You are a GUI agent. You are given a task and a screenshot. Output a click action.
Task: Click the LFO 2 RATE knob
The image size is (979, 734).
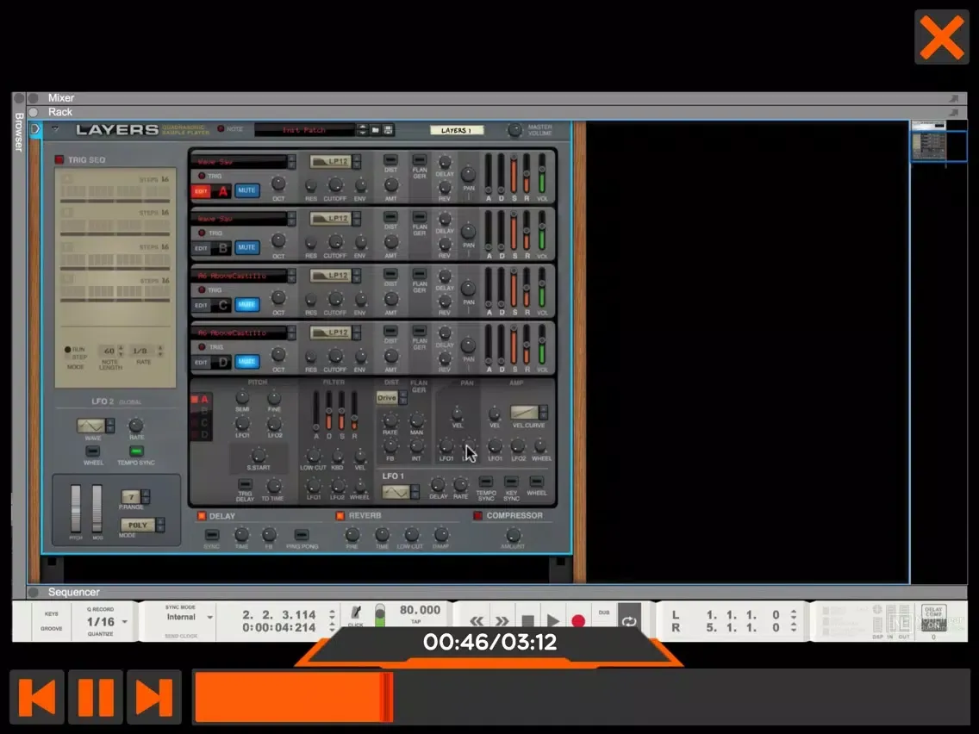tap(135, 426)
